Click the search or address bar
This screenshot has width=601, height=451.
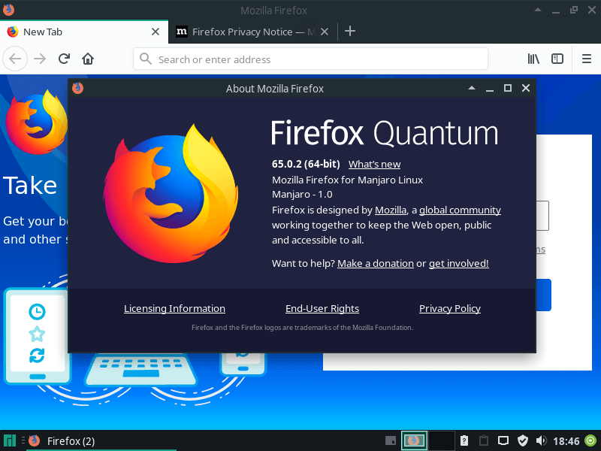(x=316, y=59)
